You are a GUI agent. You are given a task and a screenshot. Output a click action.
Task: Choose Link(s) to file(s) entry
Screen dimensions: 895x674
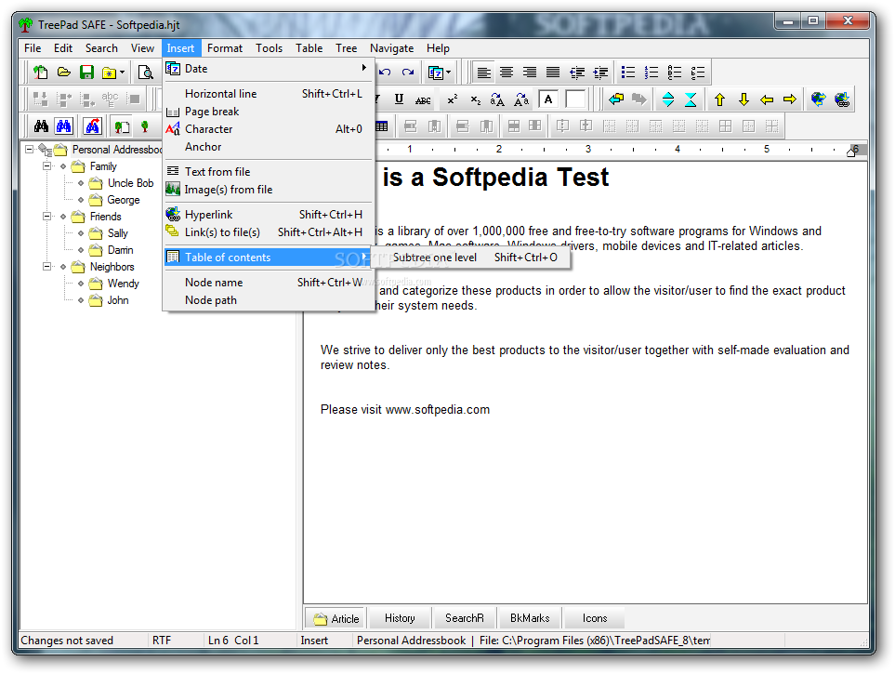(x=269, y=232)
